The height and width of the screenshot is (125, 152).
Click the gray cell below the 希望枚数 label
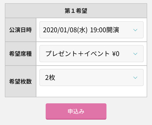click(21, 91)
